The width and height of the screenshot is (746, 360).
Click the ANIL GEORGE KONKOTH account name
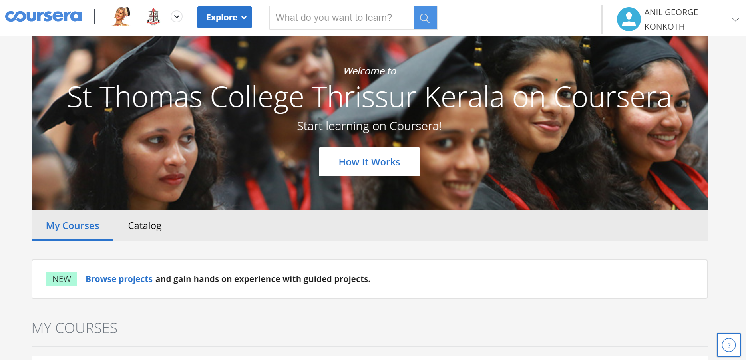pos(671,19)
